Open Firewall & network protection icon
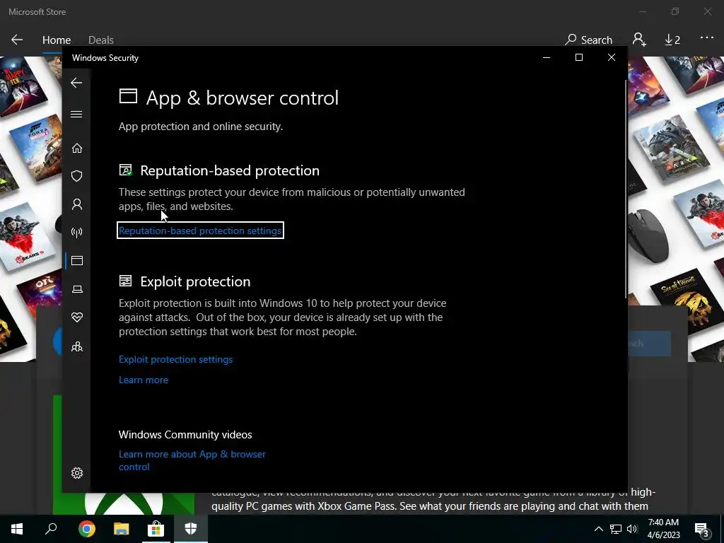 click(76, 232)
